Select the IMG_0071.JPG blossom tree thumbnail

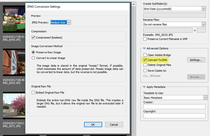(14, 105)
